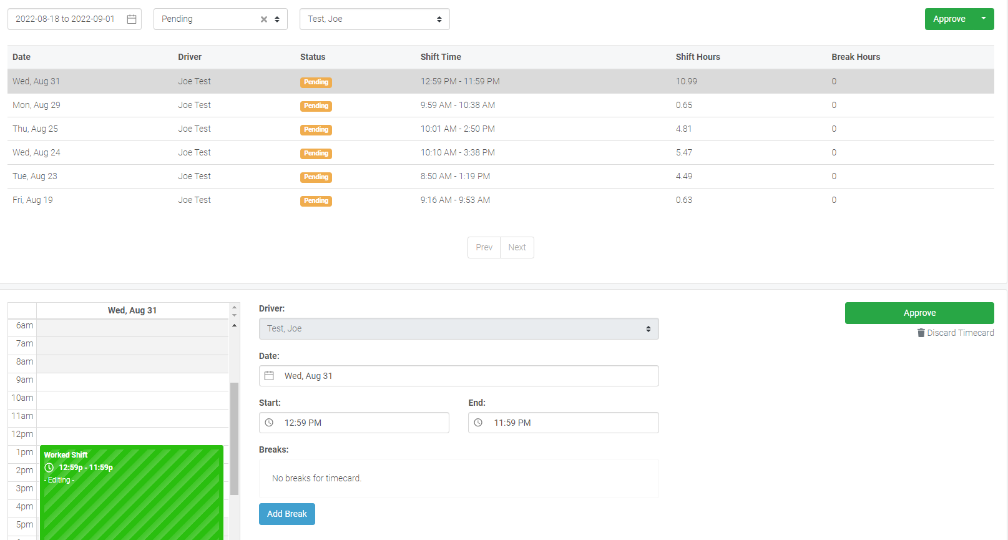
Task: Open the status filter dropdown arrows
Action: coord(277,19)
